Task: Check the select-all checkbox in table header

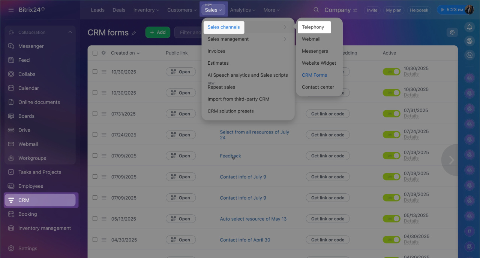Action: (x=95, y=53)
